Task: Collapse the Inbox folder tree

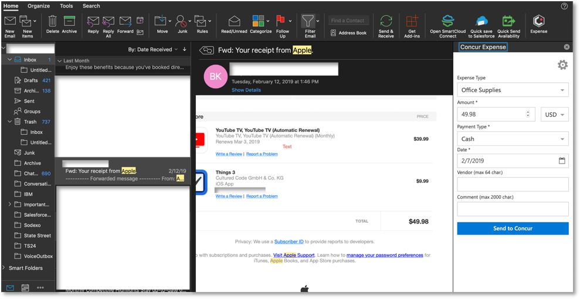Action: pos(9,59)
